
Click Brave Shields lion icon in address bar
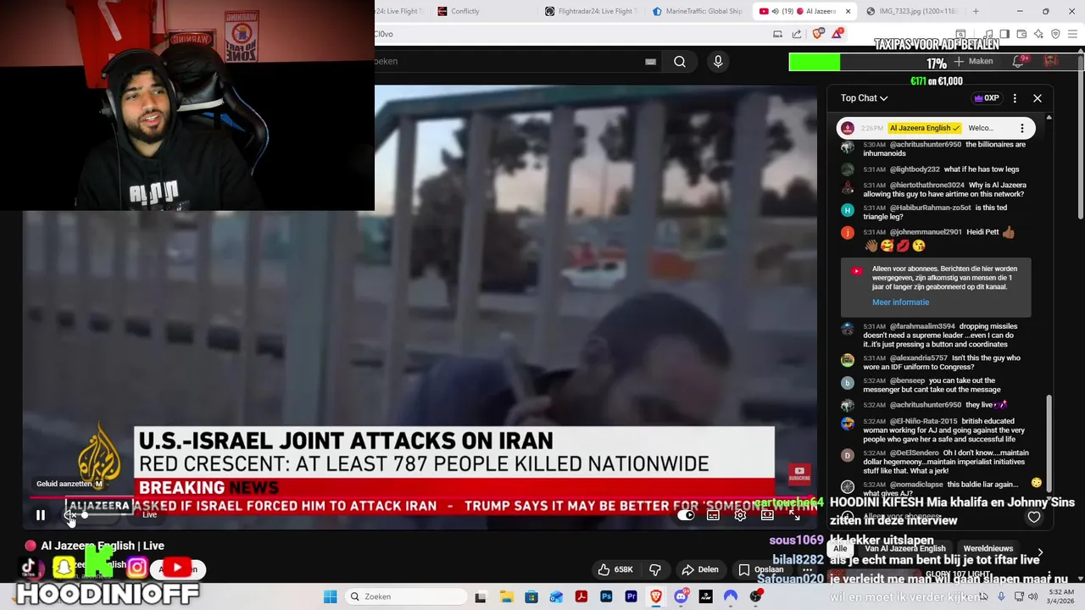click(817, 34)
